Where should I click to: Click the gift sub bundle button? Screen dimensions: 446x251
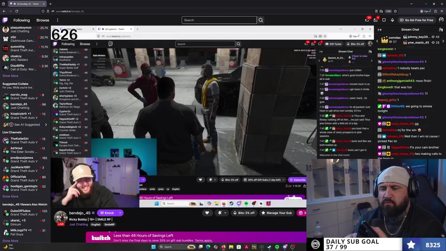pos(302,213)
